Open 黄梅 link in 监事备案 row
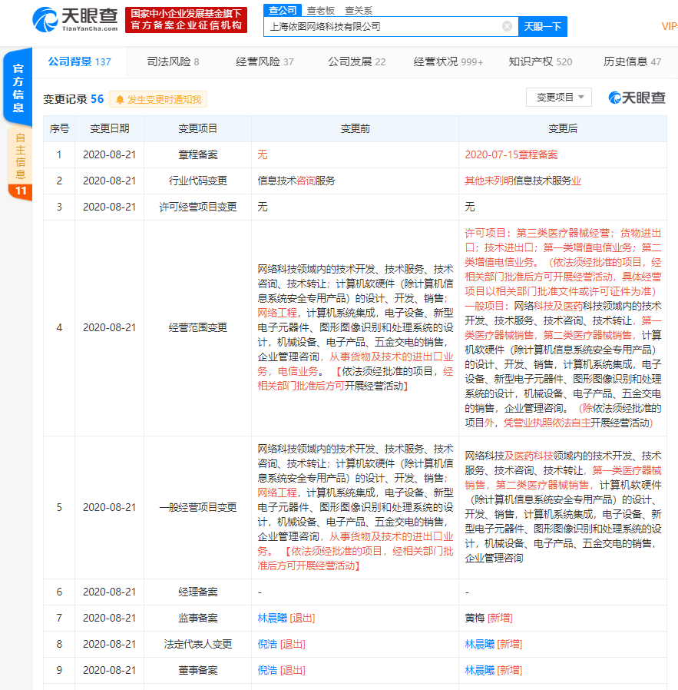The height and width of the screenshot is (690, 678). tap(474, 618)
